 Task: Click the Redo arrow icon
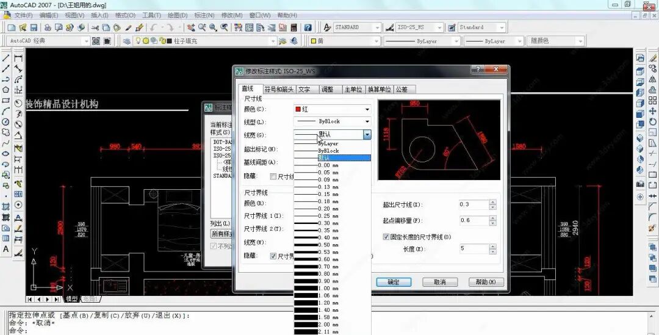pyautogui.click(x=170, y=27)
